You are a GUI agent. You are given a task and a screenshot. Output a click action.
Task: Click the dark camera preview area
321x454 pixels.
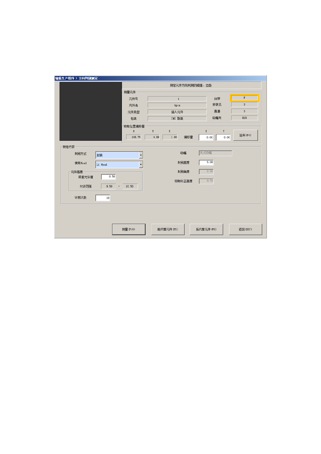click(x=91, y=111)
